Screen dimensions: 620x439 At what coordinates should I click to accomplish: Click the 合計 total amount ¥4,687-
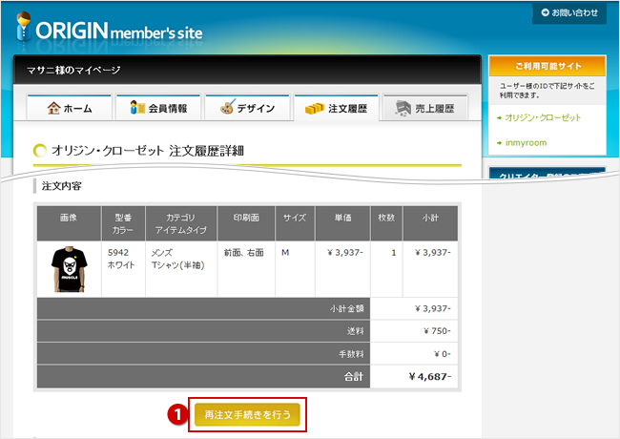(429, 377)
